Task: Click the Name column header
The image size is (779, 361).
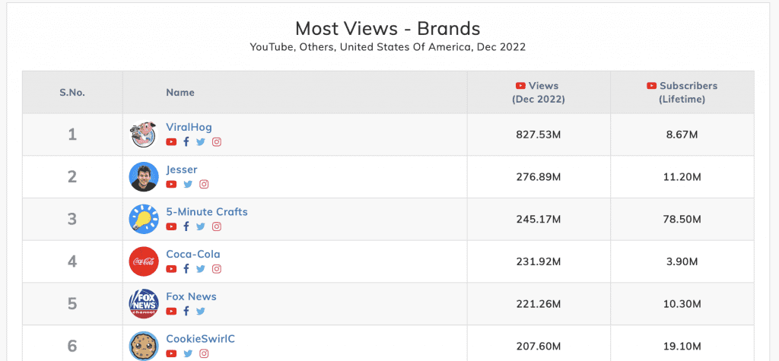Action: pos(180,93)
